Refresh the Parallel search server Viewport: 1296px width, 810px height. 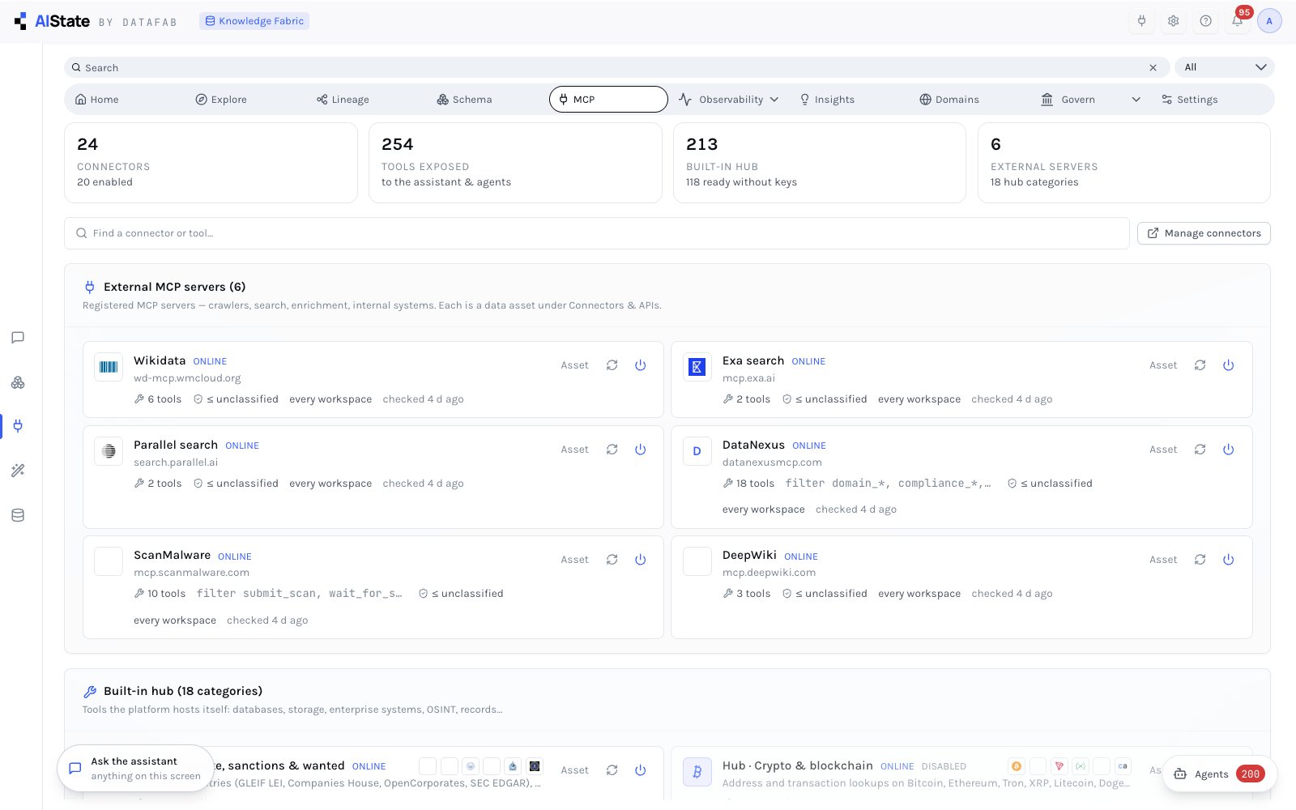click(x=612, y=450)
